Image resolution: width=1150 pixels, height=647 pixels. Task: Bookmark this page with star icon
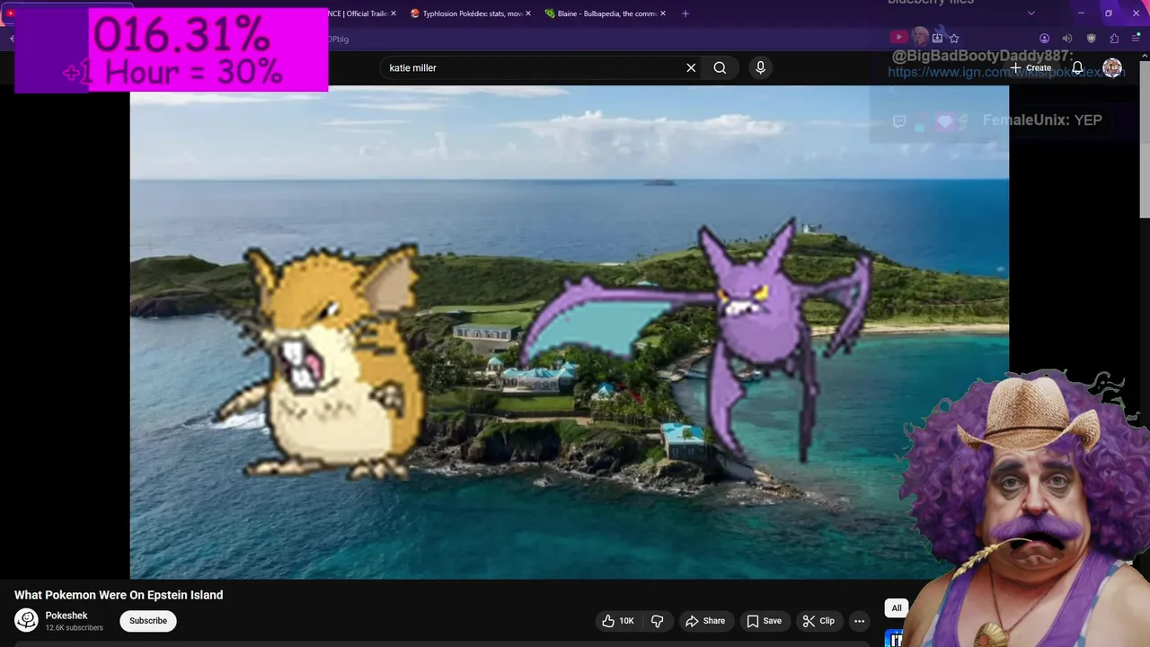[x=954, y=39]
